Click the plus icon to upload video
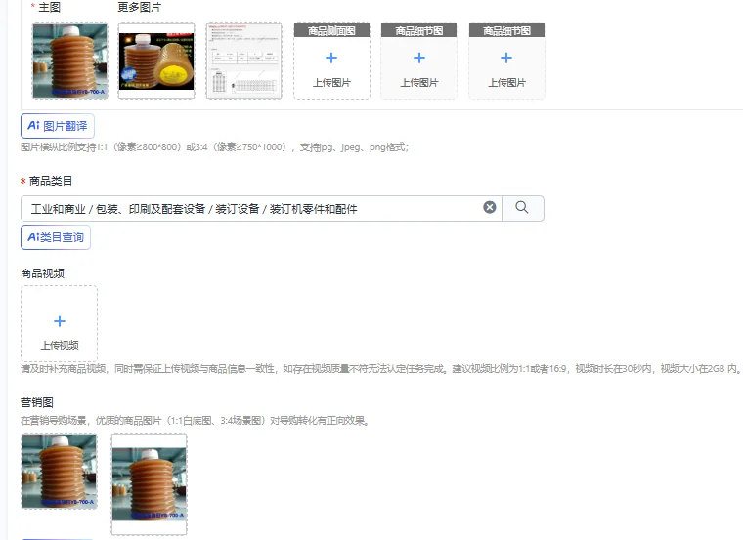 pyautogui.click(x=60, y=322)
